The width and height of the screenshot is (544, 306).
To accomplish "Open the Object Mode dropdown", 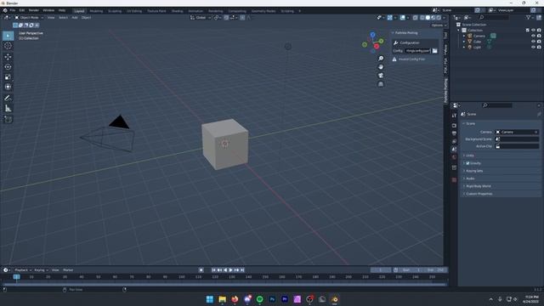I will tap(29, 17).
